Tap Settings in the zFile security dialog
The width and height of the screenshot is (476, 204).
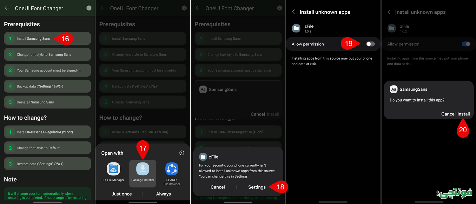coord(257,187)
